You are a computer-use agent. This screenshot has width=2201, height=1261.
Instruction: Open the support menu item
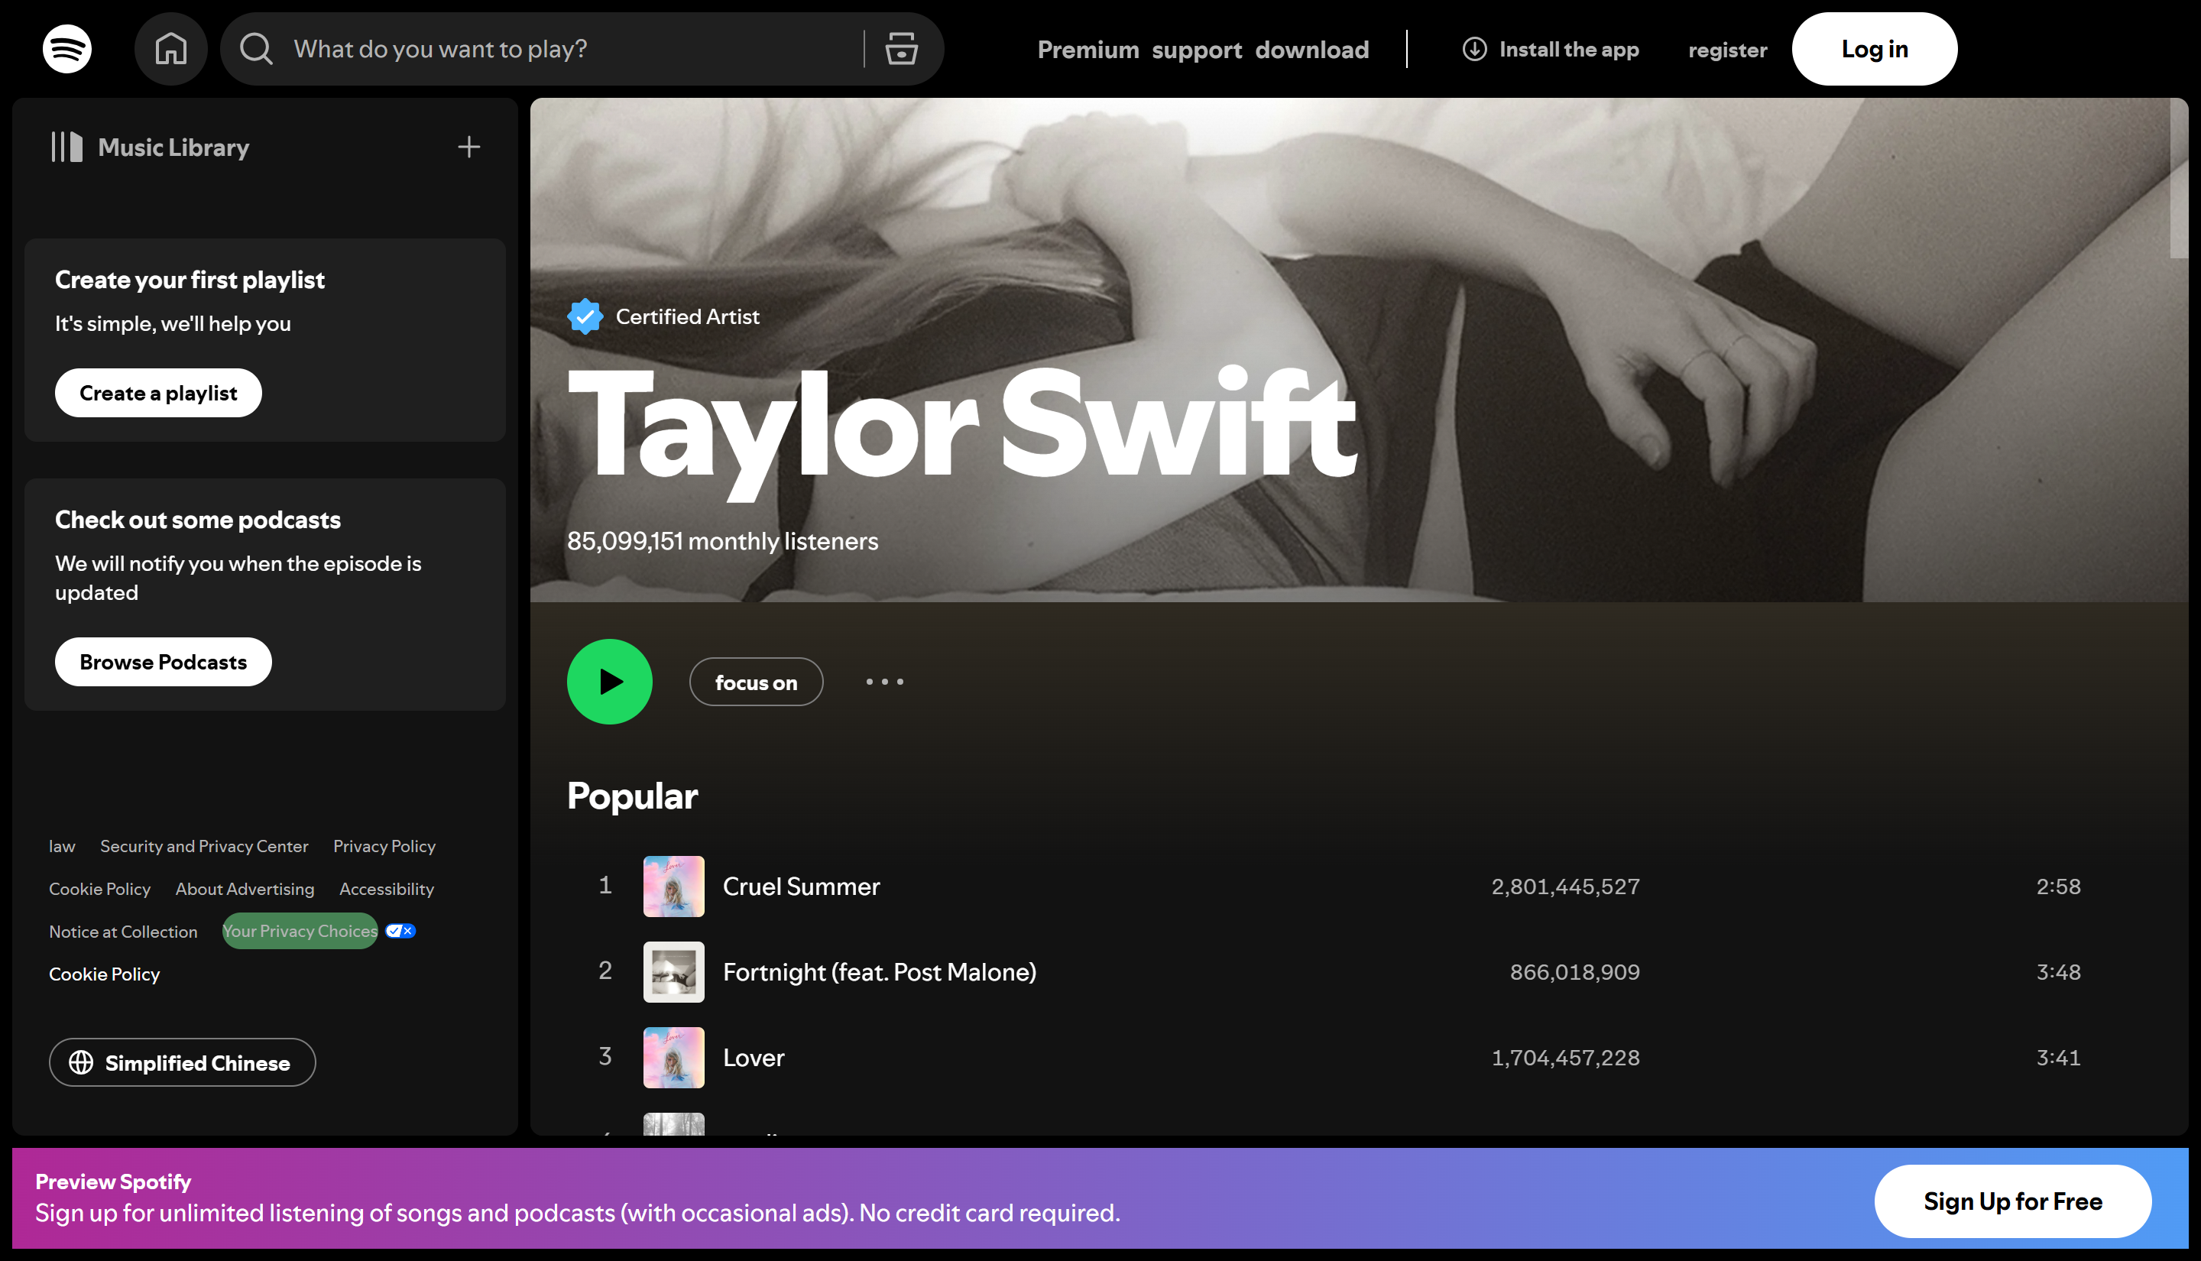click(x=1197, y=50)
